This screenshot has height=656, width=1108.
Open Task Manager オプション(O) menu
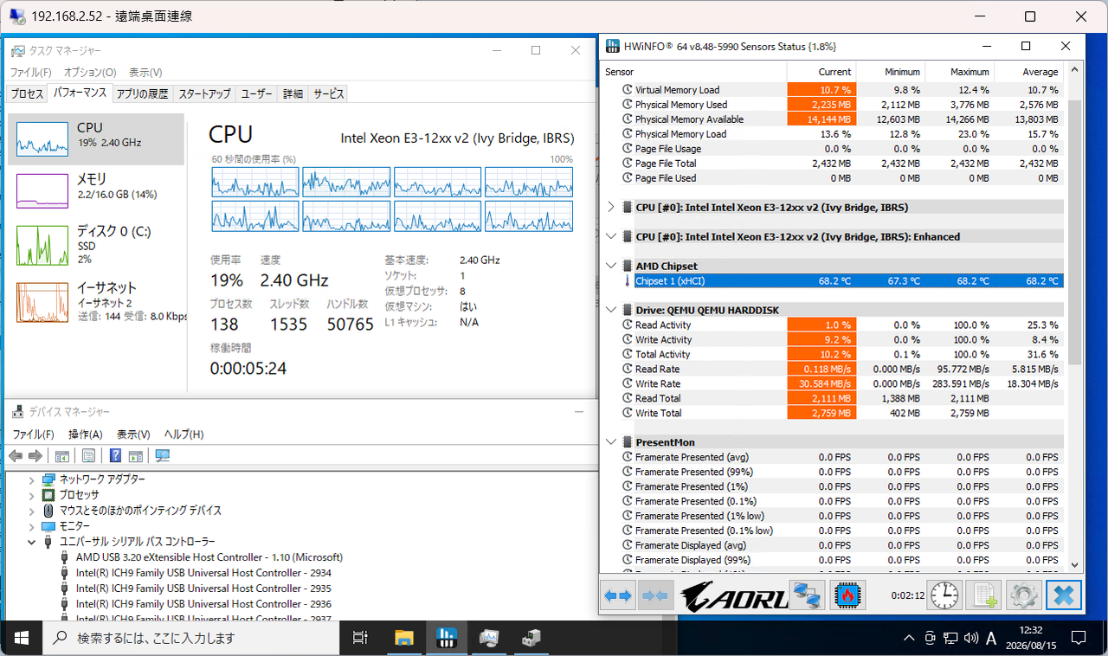90,73
